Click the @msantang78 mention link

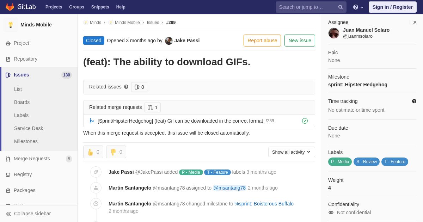229,188
